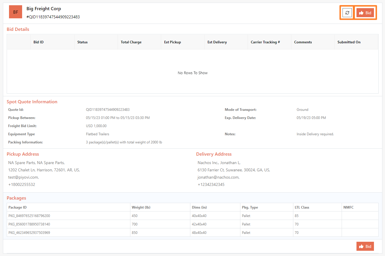
Task: Click the refresh icon button
Action: coord(347,13)
